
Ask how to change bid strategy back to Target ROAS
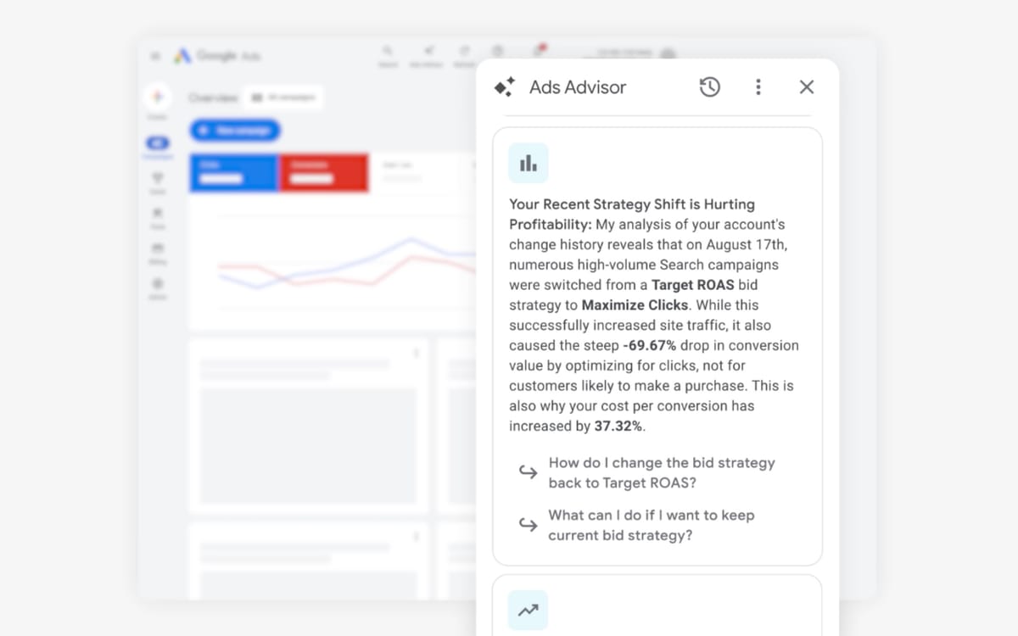pyautogui.click(x=661, y=472)
